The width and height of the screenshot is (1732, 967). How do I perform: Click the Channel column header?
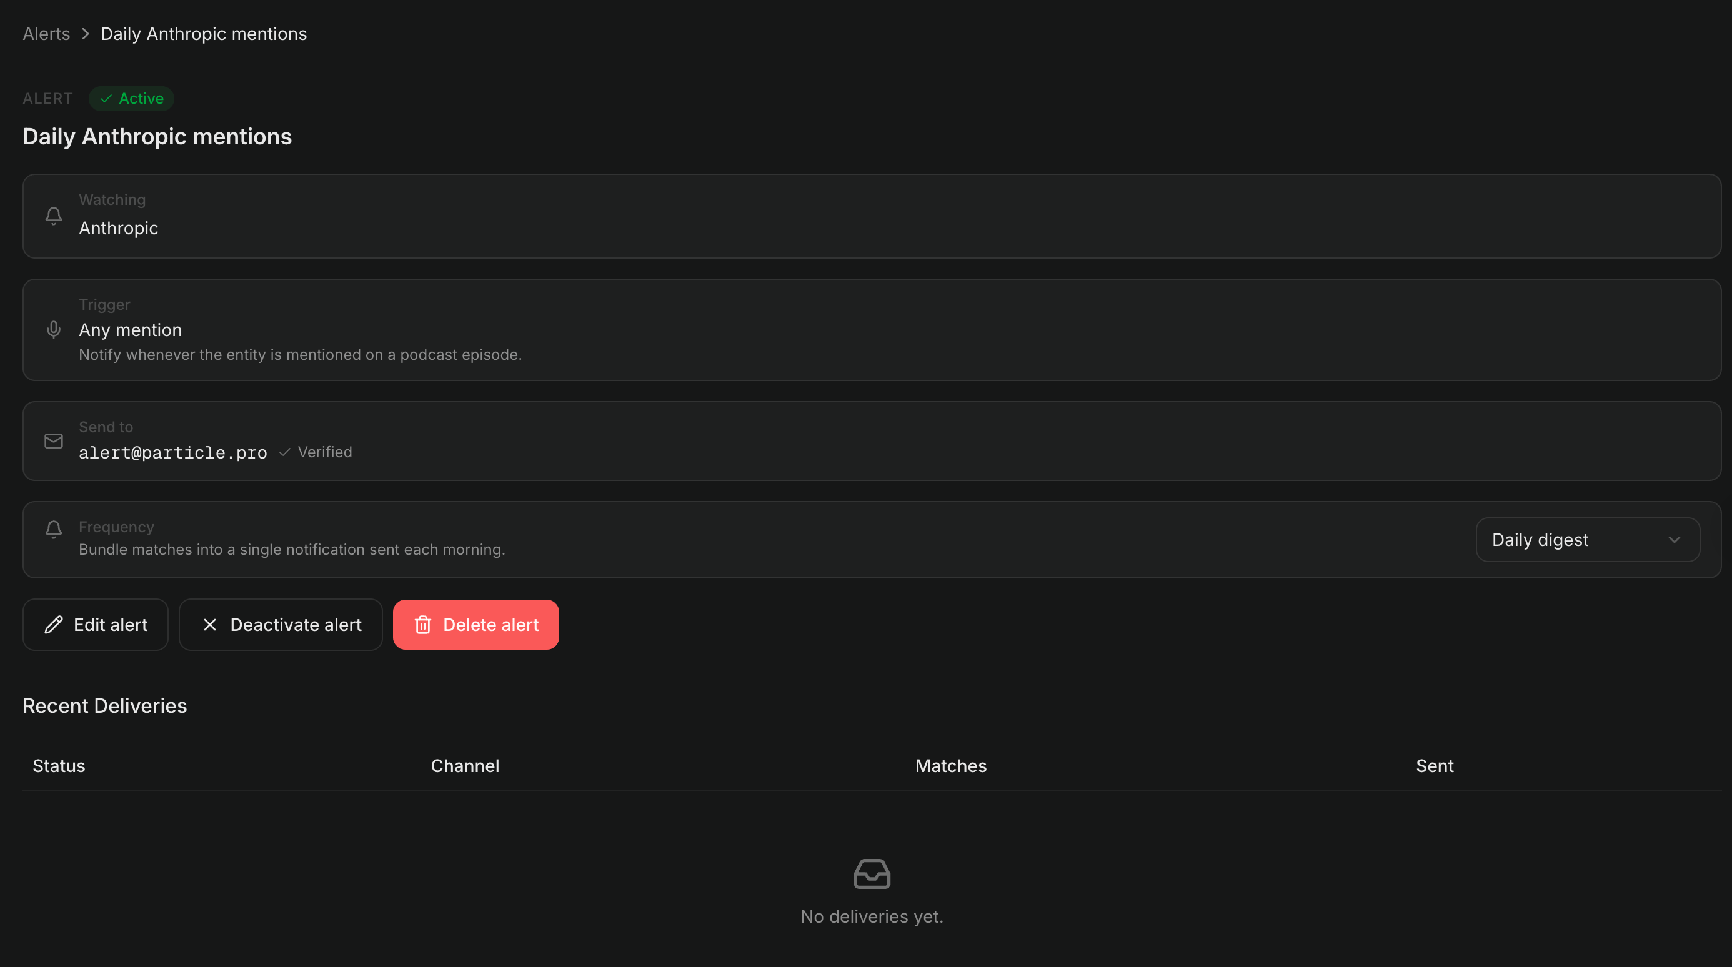pyautogui.click(x=465, y=766)
